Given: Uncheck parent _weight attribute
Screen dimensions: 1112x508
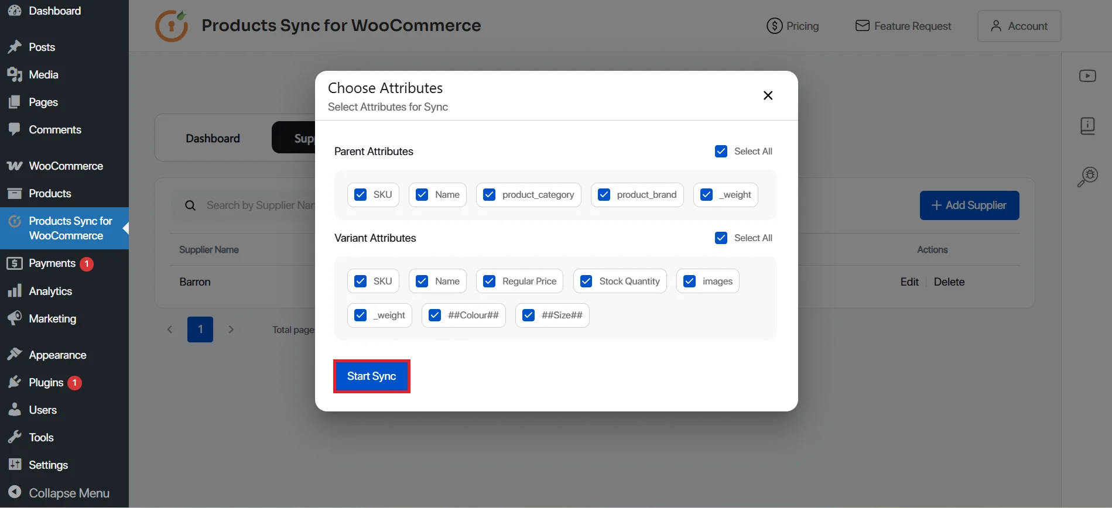Looking at the screenshot, I should pos(707,195).
